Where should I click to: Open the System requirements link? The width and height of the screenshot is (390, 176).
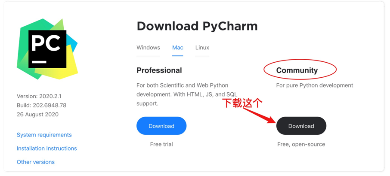coord(44,135)
